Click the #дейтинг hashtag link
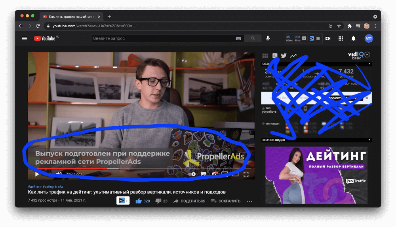396x227 pixels. [34, 187]
